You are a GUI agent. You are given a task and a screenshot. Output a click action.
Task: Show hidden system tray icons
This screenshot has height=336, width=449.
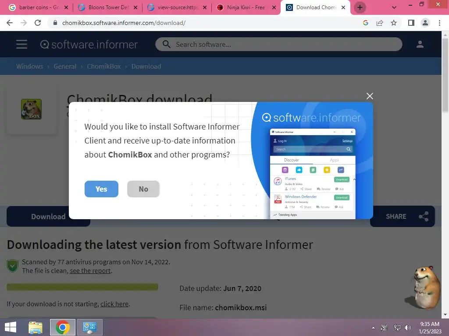pyautogui.click(x=373, y=328)
